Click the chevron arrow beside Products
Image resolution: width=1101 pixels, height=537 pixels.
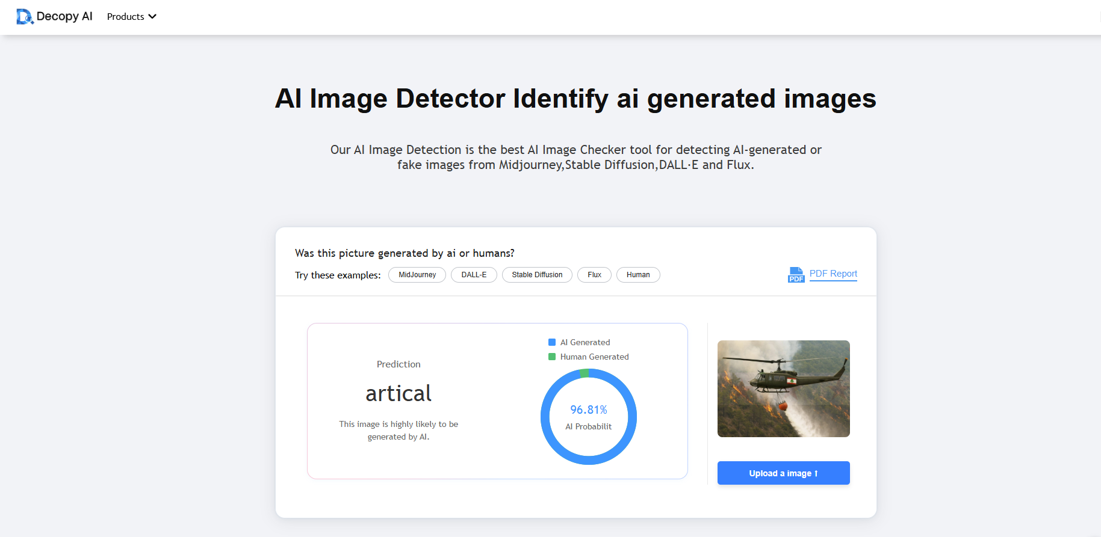[152, 17]
